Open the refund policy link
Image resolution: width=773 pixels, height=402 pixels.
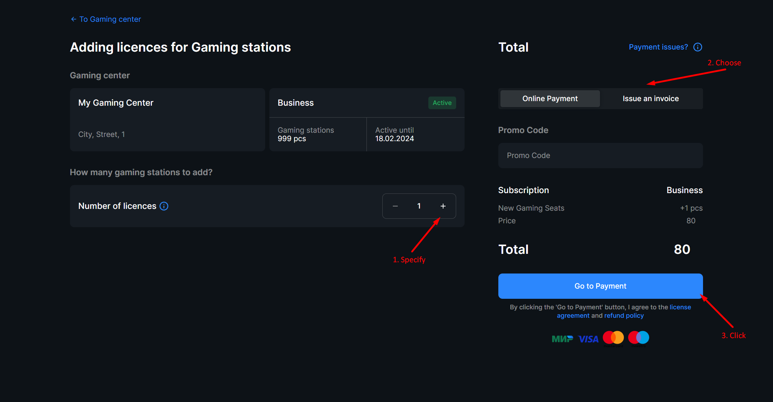pyautogui.click(x=624, y=316)
